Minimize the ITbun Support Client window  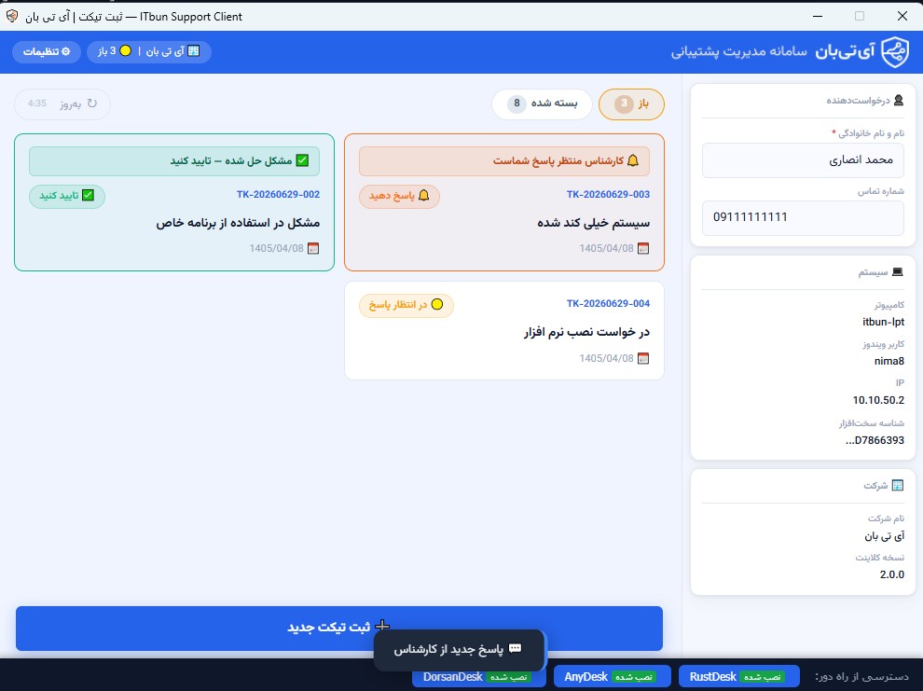click(817, 17)
